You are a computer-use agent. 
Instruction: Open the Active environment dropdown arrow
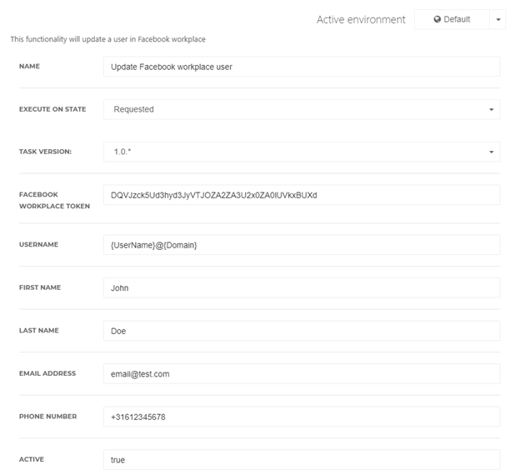click(x=497, y=19)
